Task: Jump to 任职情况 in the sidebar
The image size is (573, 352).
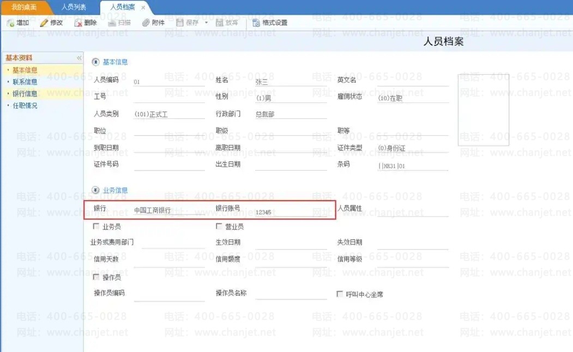Action: pos(25,106)
